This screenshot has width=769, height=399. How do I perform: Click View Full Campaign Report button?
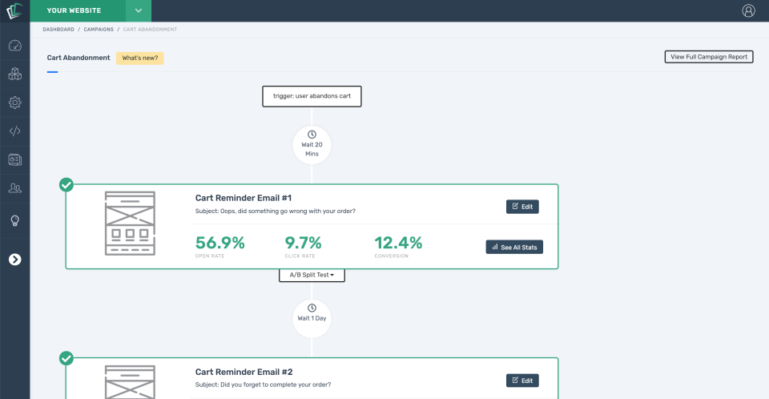click(x=709, y=57)
